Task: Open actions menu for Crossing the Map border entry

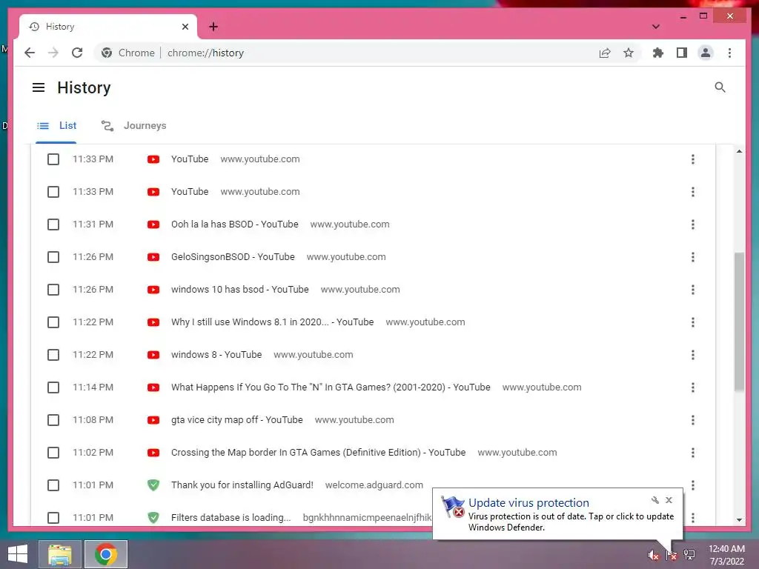Action: (x=693, y=453)
